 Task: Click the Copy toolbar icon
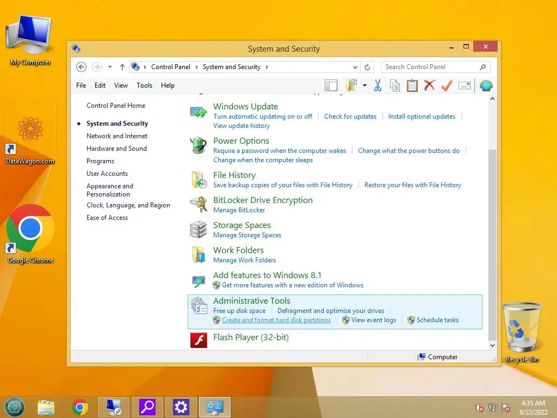tap(395, 85)
